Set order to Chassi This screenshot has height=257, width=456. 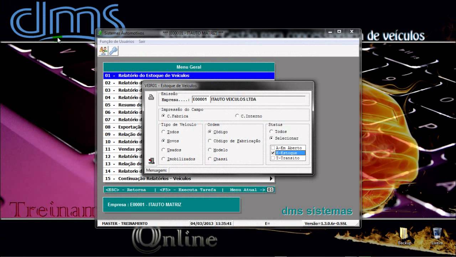click(218, 159)
